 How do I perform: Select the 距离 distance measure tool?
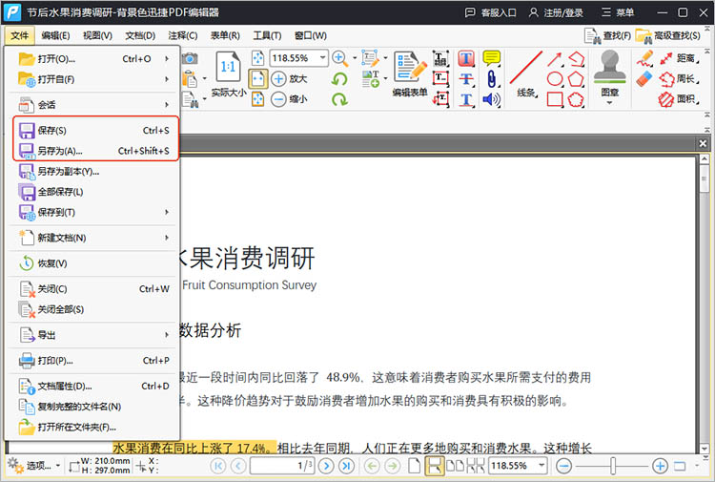(x=680, y=58)
